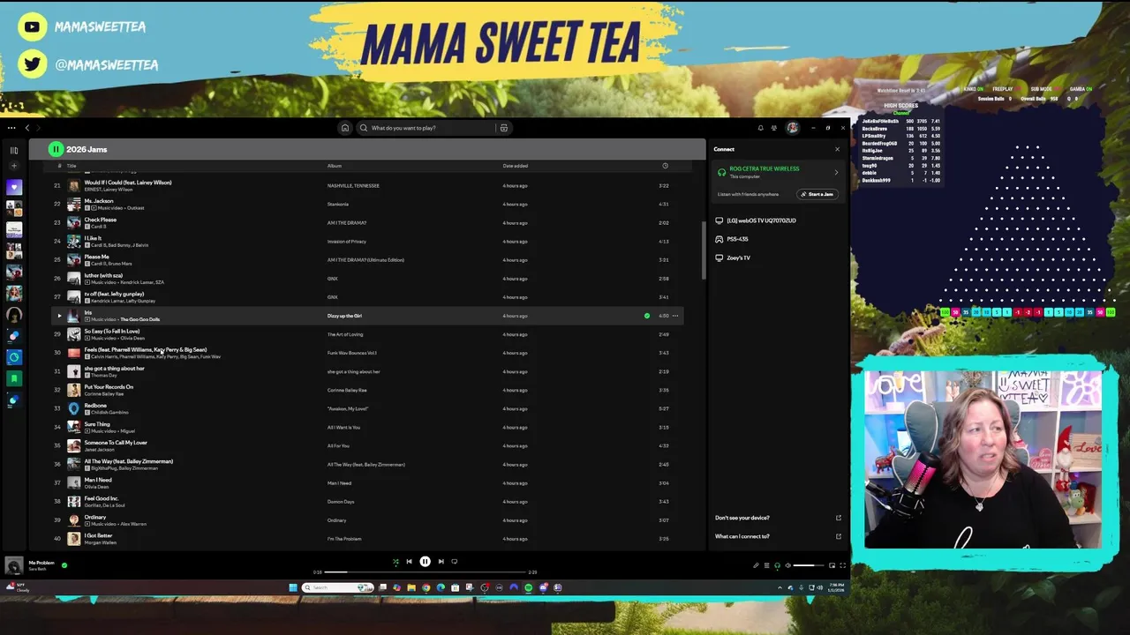Open the Browse icon inside the search bar
Screen dimensions: 1130x635
[504, 128]
